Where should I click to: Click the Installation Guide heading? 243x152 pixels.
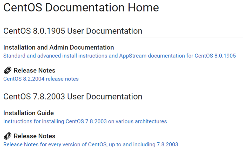click(x=29, y=113)
